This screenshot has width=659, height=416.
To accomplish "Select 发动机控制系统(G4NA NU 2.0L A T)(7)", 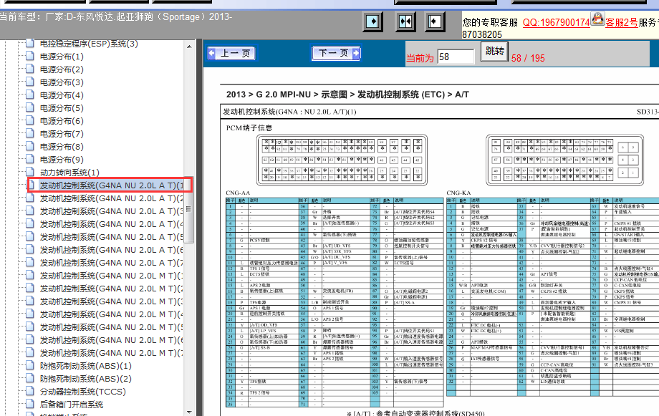I will point(111,263).
